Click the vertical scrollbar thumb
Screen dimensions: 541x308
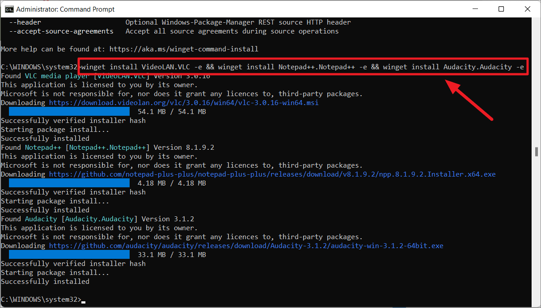(x=536, y=152)
